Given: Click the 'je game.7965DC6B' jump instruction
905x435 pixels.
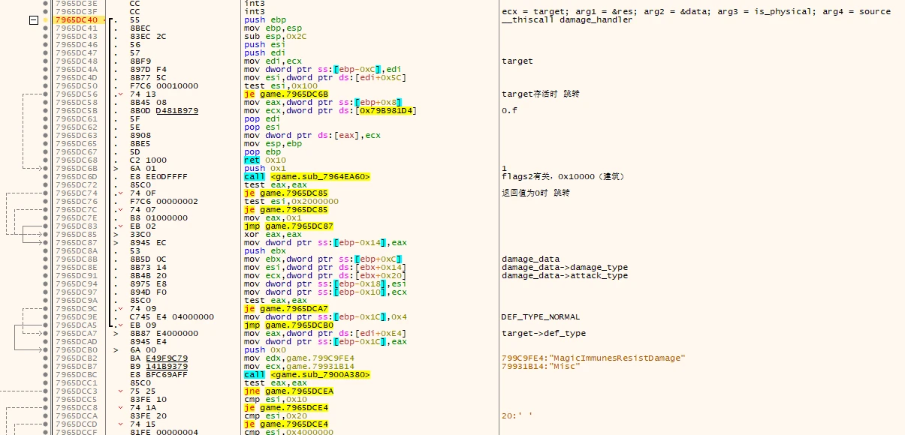Looking at the screenshot, I should click(x=285, y=94).
